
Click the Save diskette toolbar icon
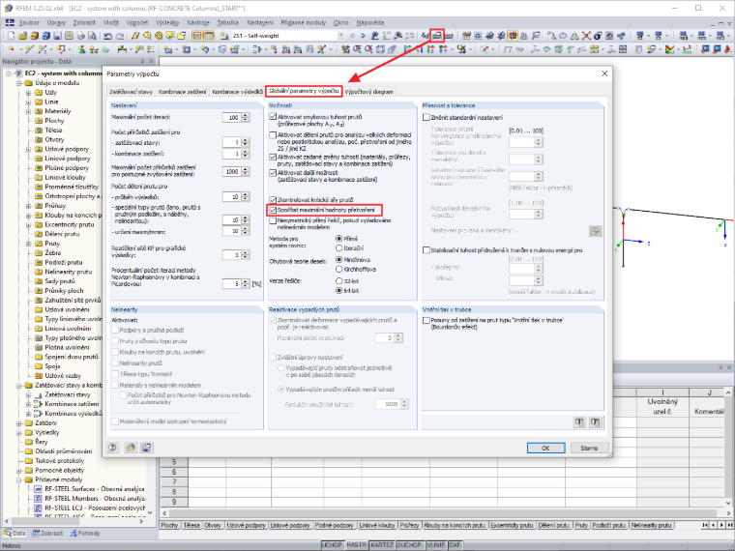(57, 36)
